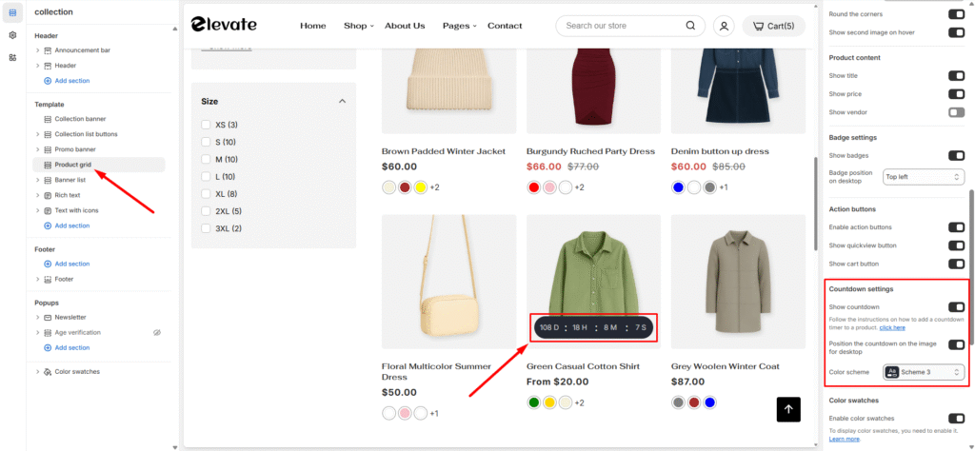Toggle Round the corners switch
This screenshot has width=975, height=451.
[x=956, y=13]
